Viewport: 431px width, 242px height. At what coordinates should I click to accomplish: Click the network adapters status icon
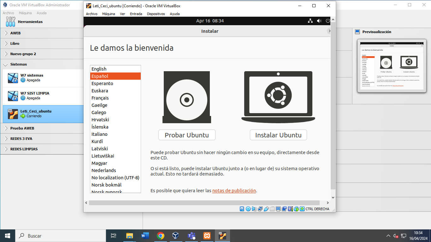click(260, 209)
